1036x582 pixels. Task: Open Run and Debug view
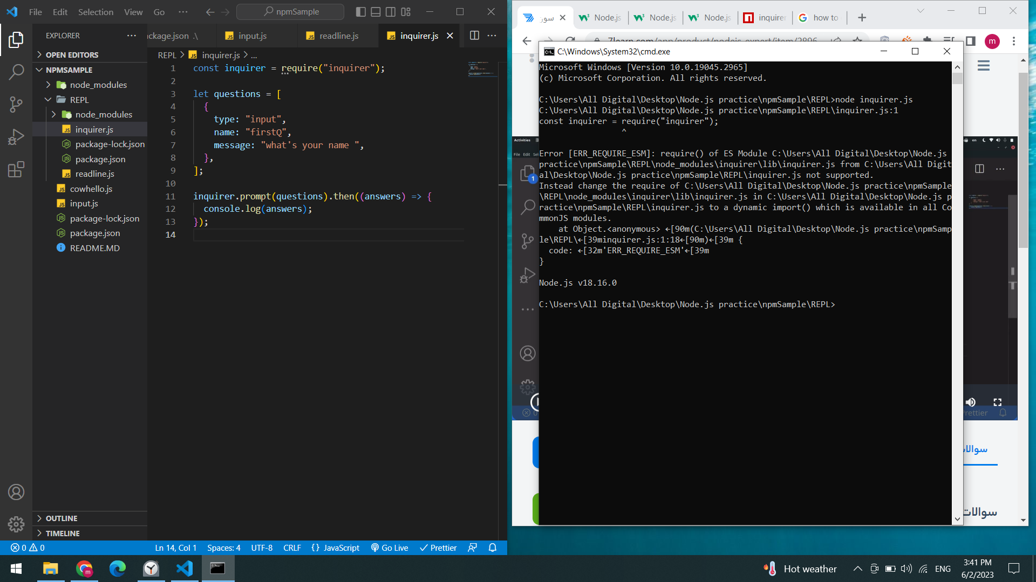(x=16, y=137)
